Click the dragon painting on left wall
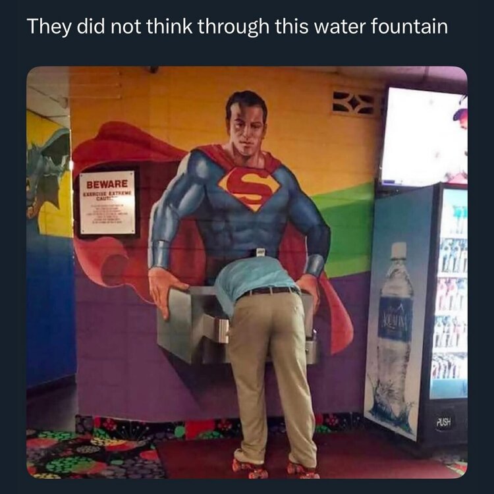The height and width of the screenshot is (494, 494). pyautogui.click(x=47, y=165)
